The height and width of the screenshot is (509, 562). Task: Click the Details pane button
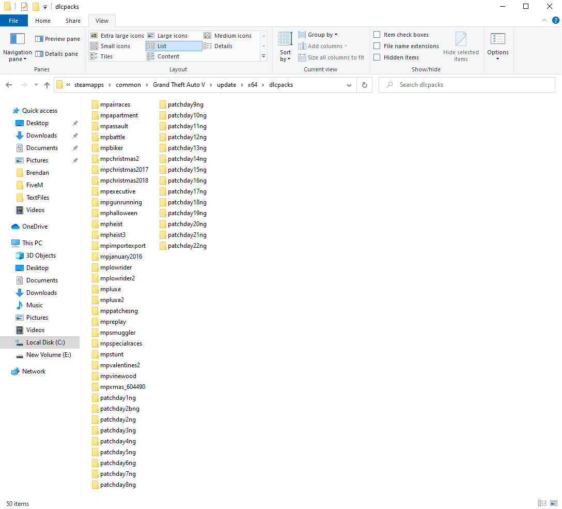point(57,54)
